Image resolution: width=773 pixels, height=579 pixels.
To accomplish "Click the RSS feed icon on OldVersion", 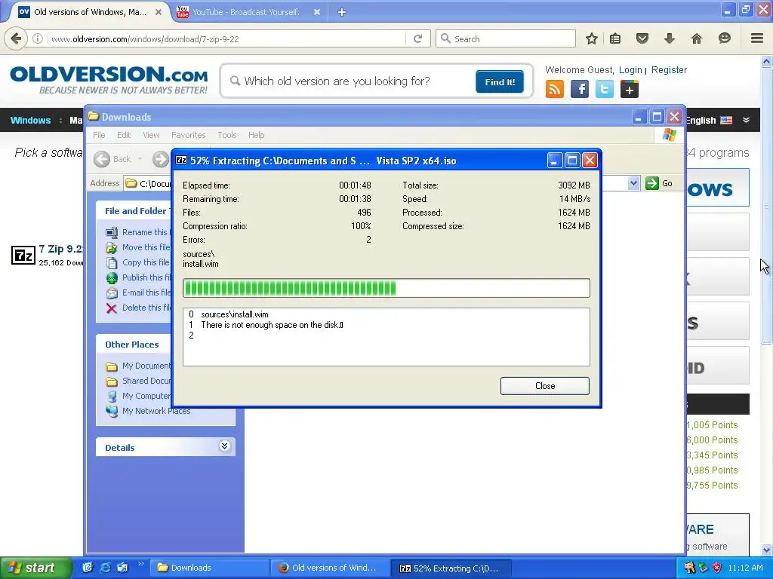I will coord(555,89).
